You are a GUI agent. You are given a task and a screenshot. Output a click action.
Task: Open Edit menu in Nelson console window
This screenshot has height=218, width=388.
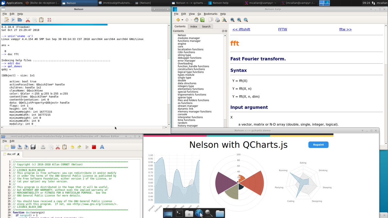12,14
